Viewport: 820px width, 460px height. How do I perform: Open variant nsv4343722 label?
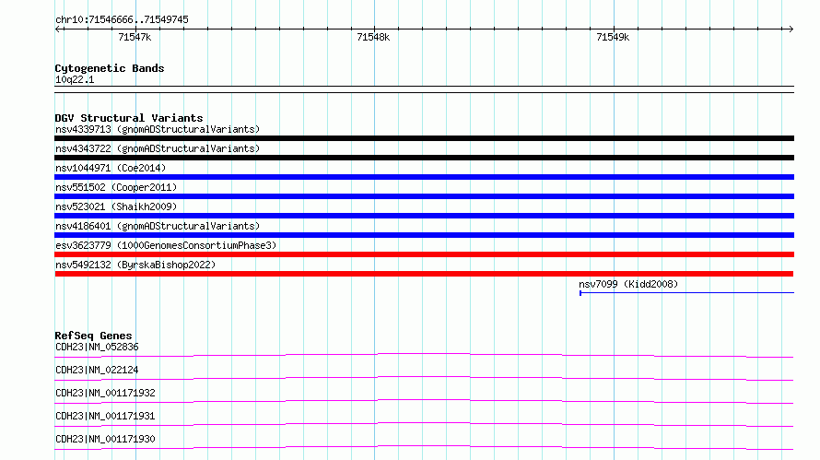pos(158,148)
